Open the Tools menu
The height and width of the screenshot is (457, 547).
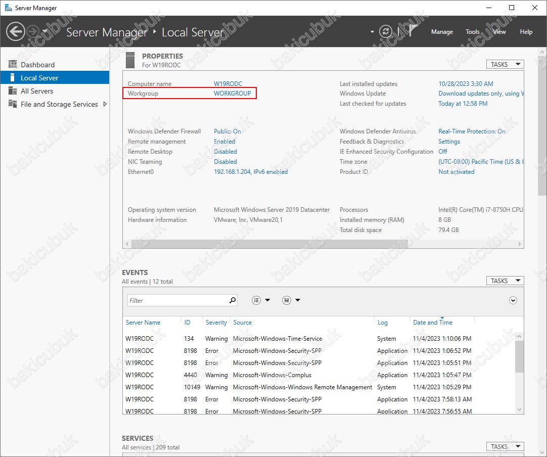[473, 32]
